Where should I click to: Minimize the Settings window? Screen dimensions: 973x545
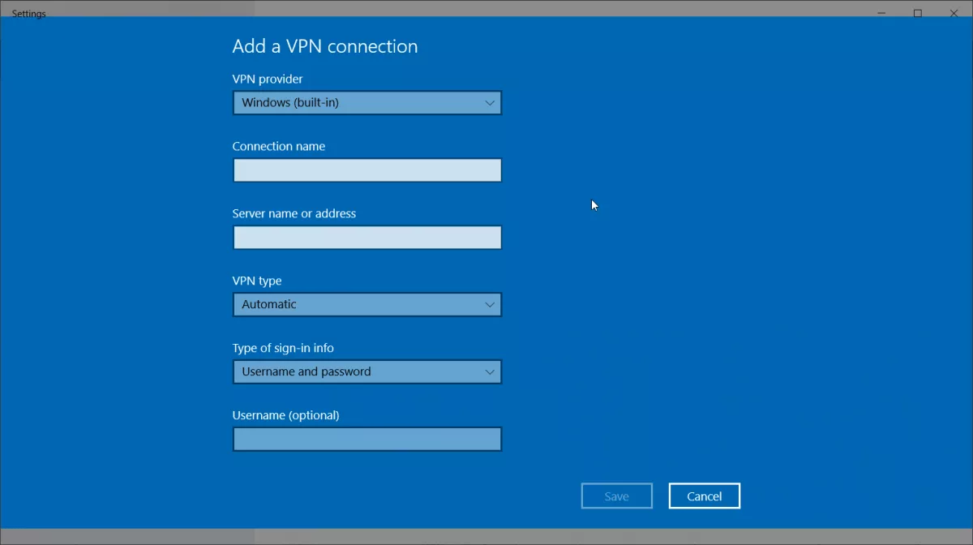pos(881,13)
